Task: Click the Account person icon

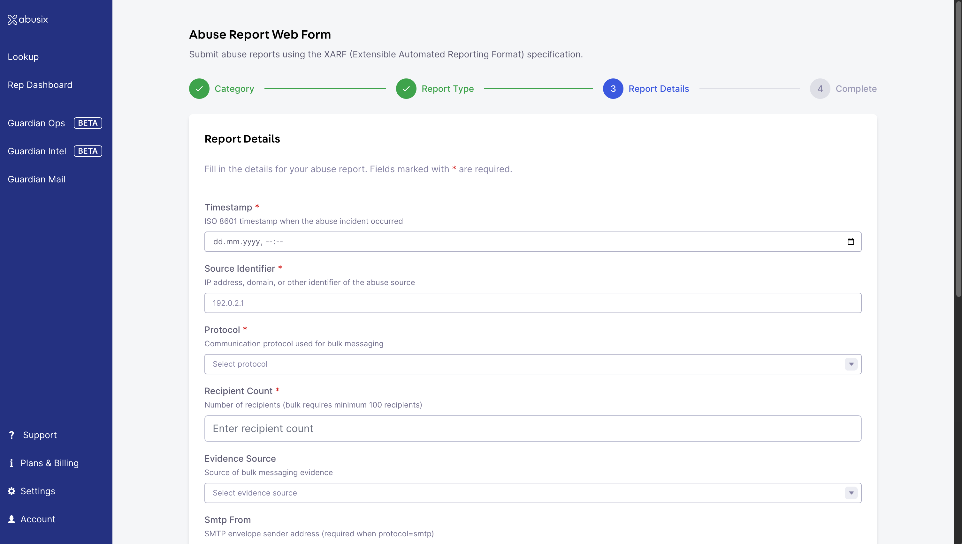Action: (x=11, y=519)
